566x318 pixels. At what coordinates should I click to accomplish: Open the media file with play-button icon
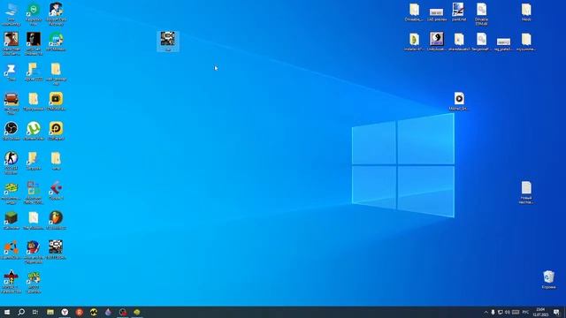click(459, 101)
